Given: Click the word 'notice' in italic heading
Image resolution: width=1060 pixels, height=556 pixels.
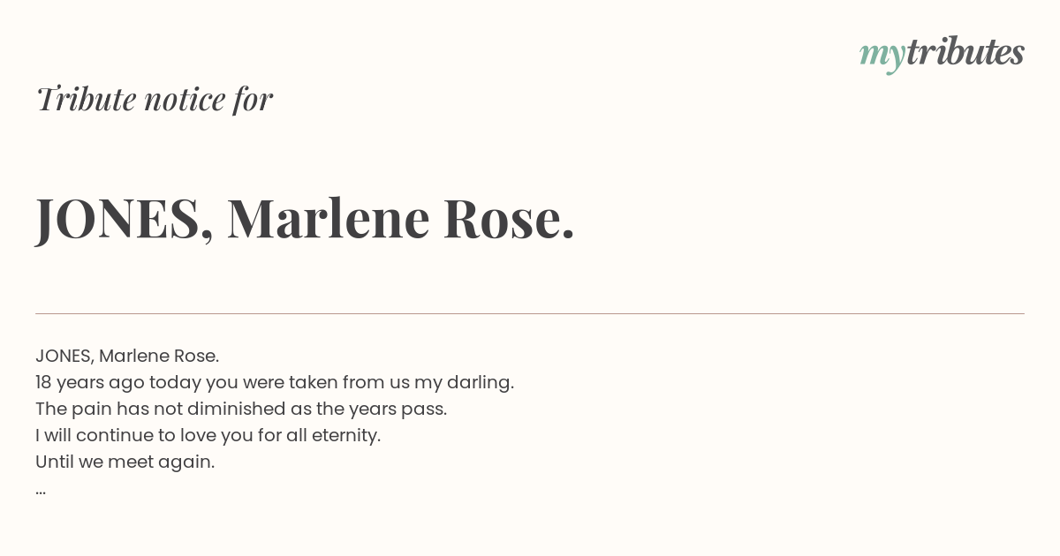Looking at the screenshot, I should point(185,99).
